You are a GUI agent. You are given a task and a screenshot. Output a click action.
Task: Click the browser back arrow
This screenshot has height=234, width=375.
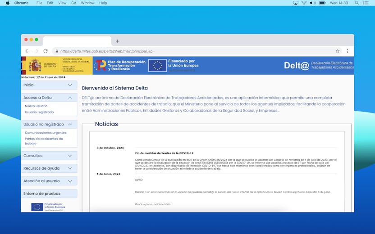click(27, 51)
